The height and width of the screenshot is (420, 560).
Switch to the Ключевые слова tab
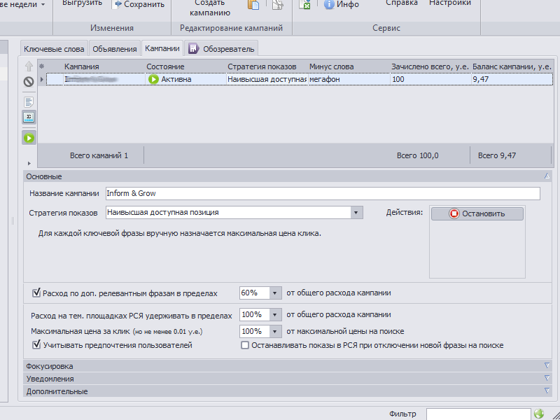(x=54, y=49)
